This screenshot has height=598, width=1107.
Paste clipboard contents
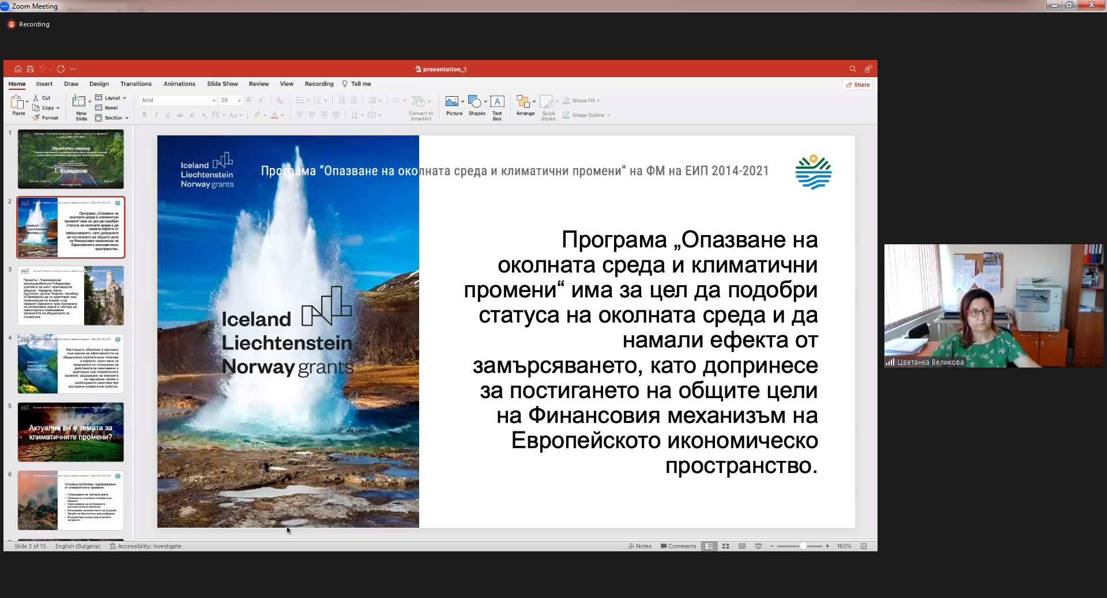pos(17,105)
